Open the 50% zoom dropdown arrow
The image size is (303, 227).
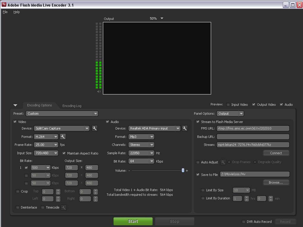coord(162,18)
